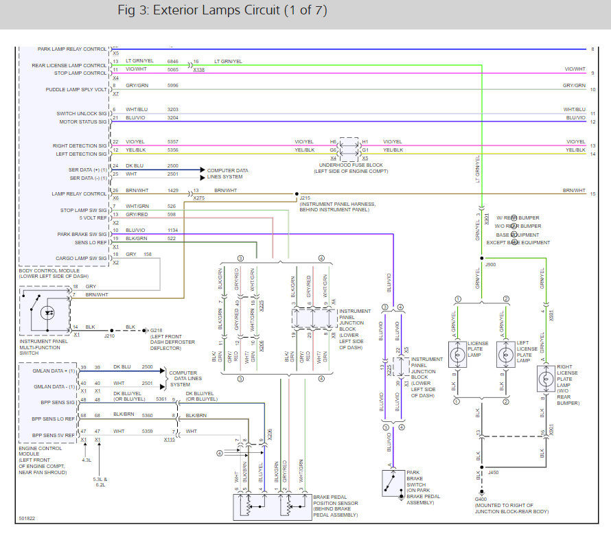611x540 pixels.
Task: Click the circled 4 marker beside EXCEPT BASE EQUIPMENT
Action: (514, 242)
